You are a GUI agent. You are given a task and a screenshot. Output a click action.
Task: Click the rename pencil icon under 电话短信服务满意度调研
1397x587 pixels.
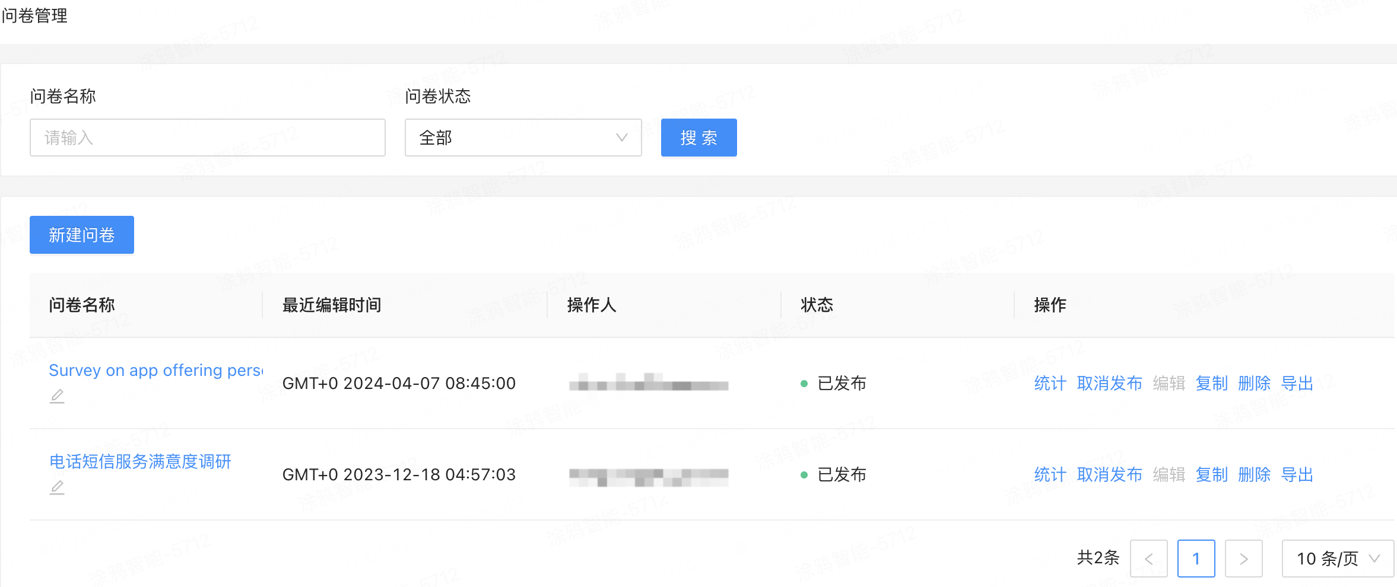(57, 487)
